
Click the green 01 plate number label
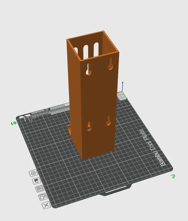(14, 123)
